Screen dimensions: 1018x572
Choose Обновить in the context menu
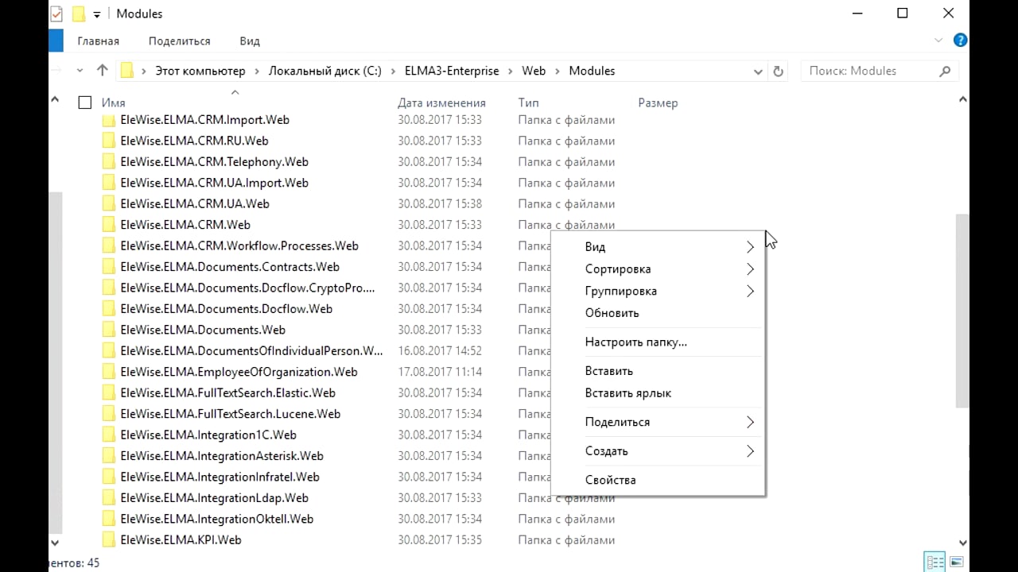659,313
